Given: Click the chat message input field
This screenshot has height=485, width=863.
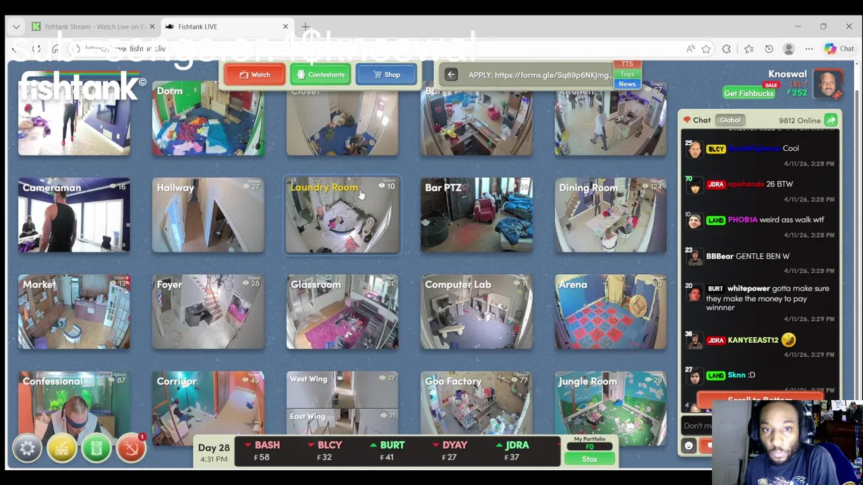Looking at the screenshot, I should click(697, 425).
